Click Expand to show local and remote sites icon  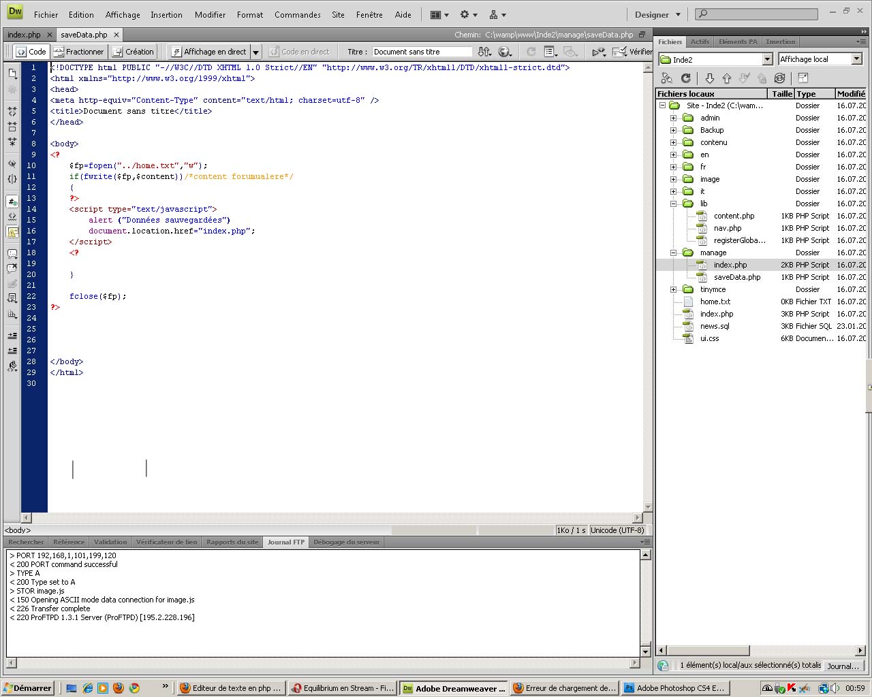pyautogui.click(x=803, y=78)
